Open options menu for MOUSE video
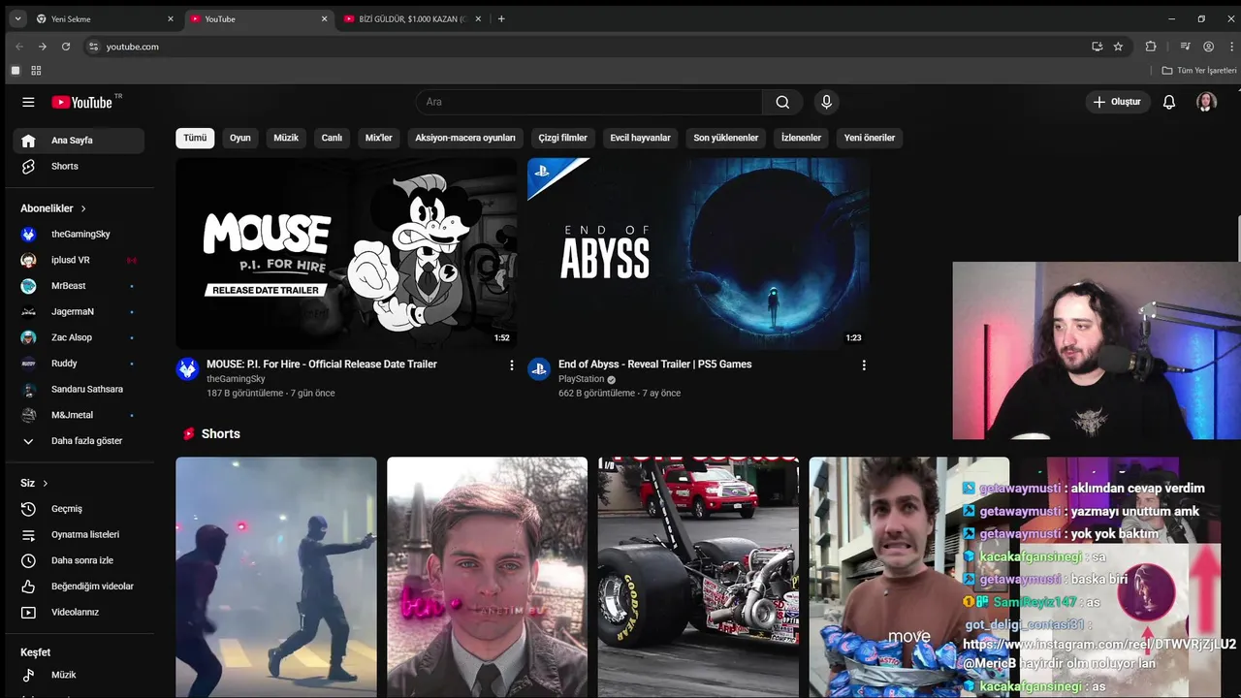1241x698 pixels. [512, 365]
